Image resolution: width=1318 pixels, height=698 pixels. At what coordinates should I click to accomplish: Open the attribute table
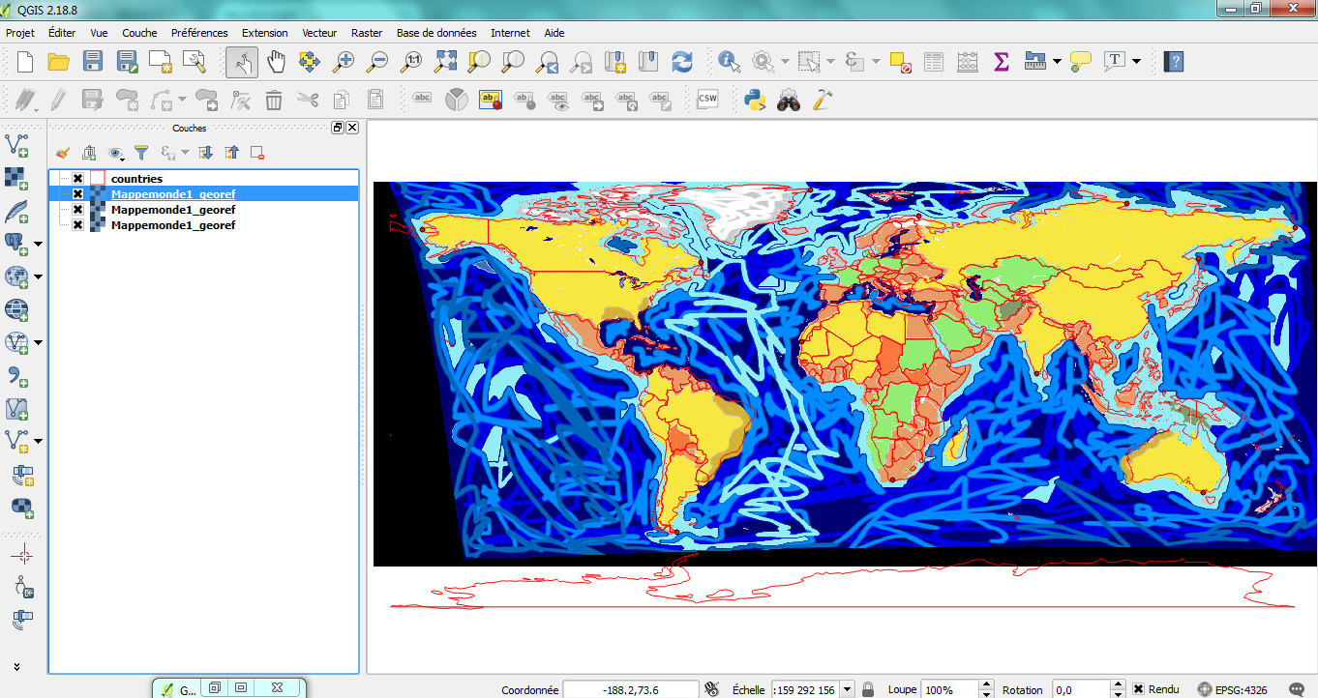(934, 62)
